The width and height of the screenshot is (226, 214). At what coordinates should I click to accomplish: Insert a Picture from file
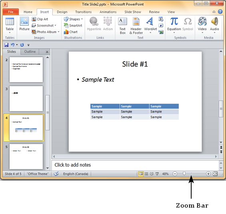tap(24, 24)
